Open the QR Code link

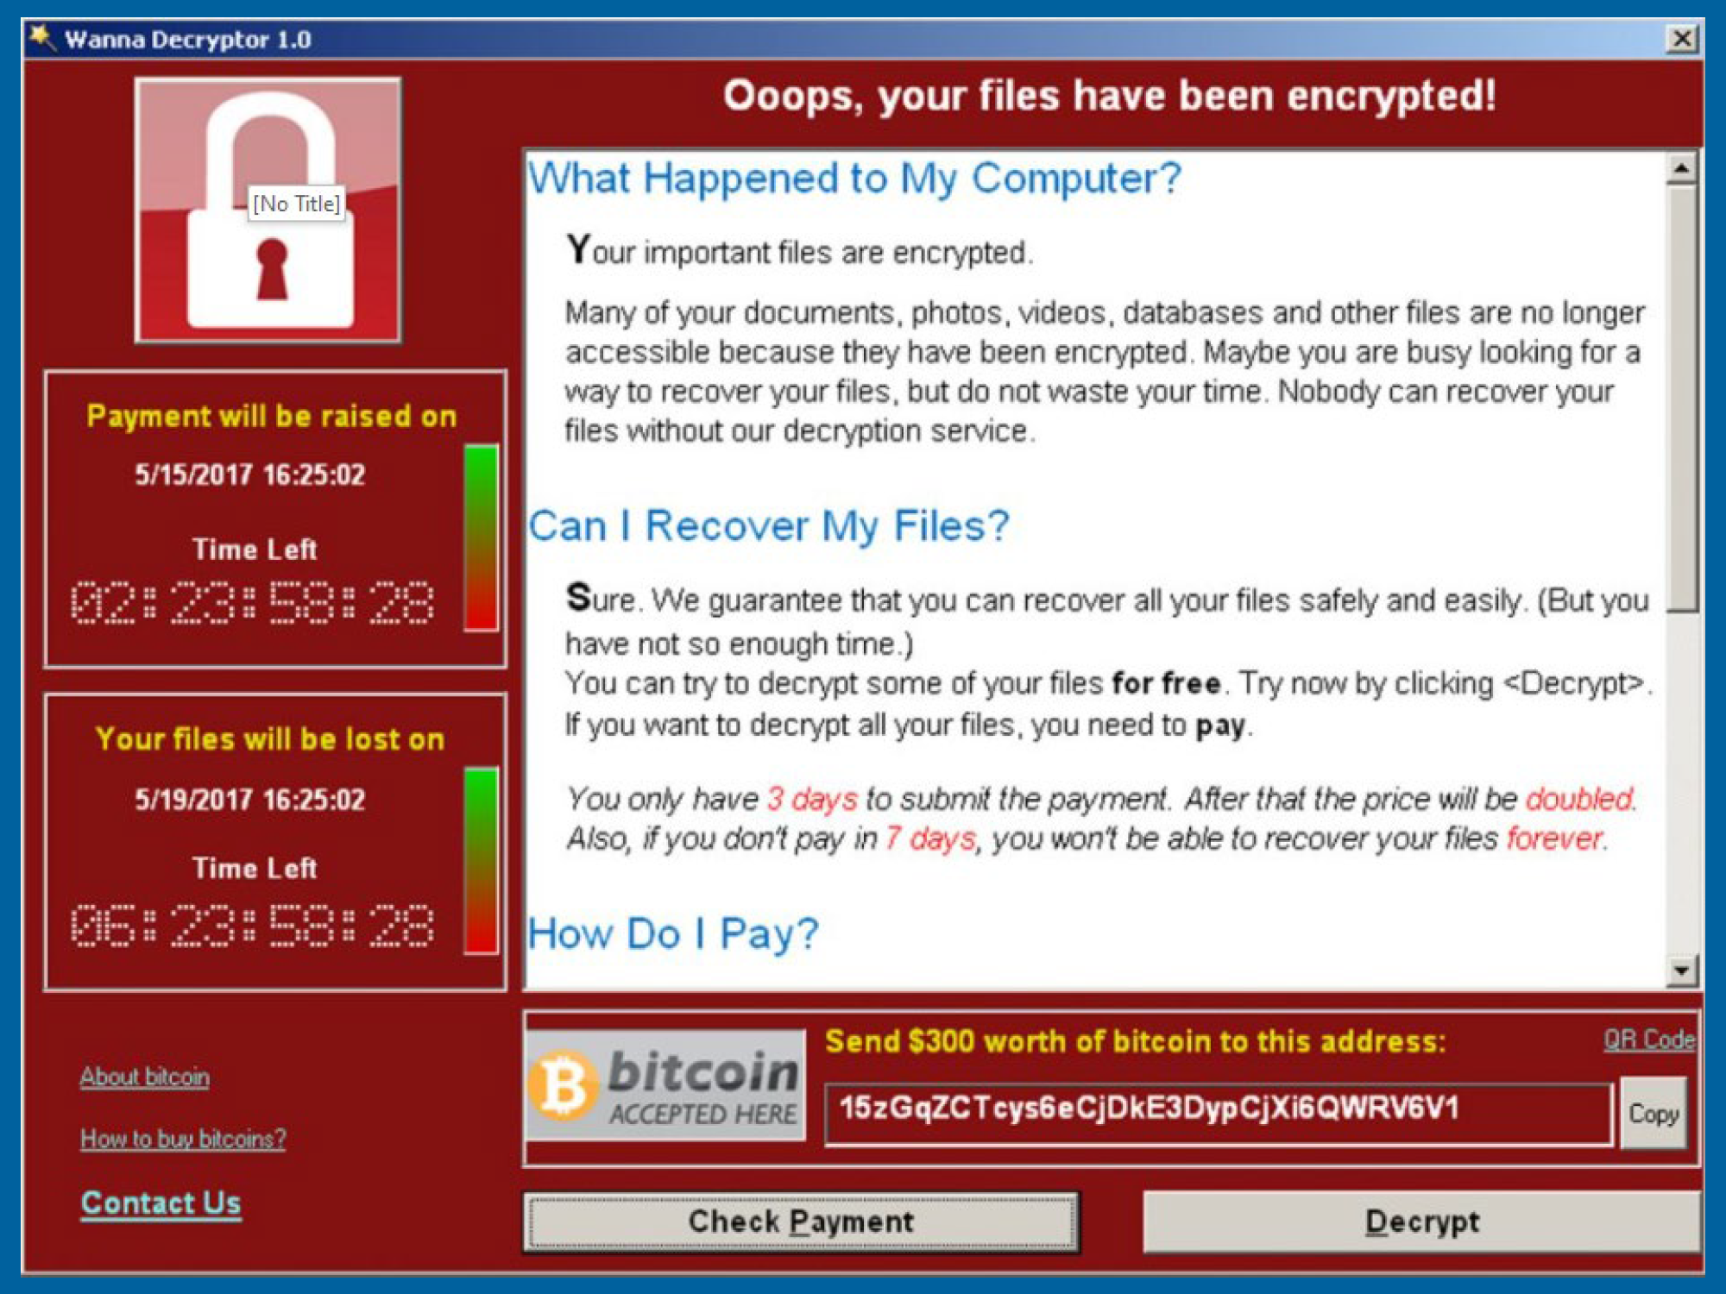pos(1649,1040)
